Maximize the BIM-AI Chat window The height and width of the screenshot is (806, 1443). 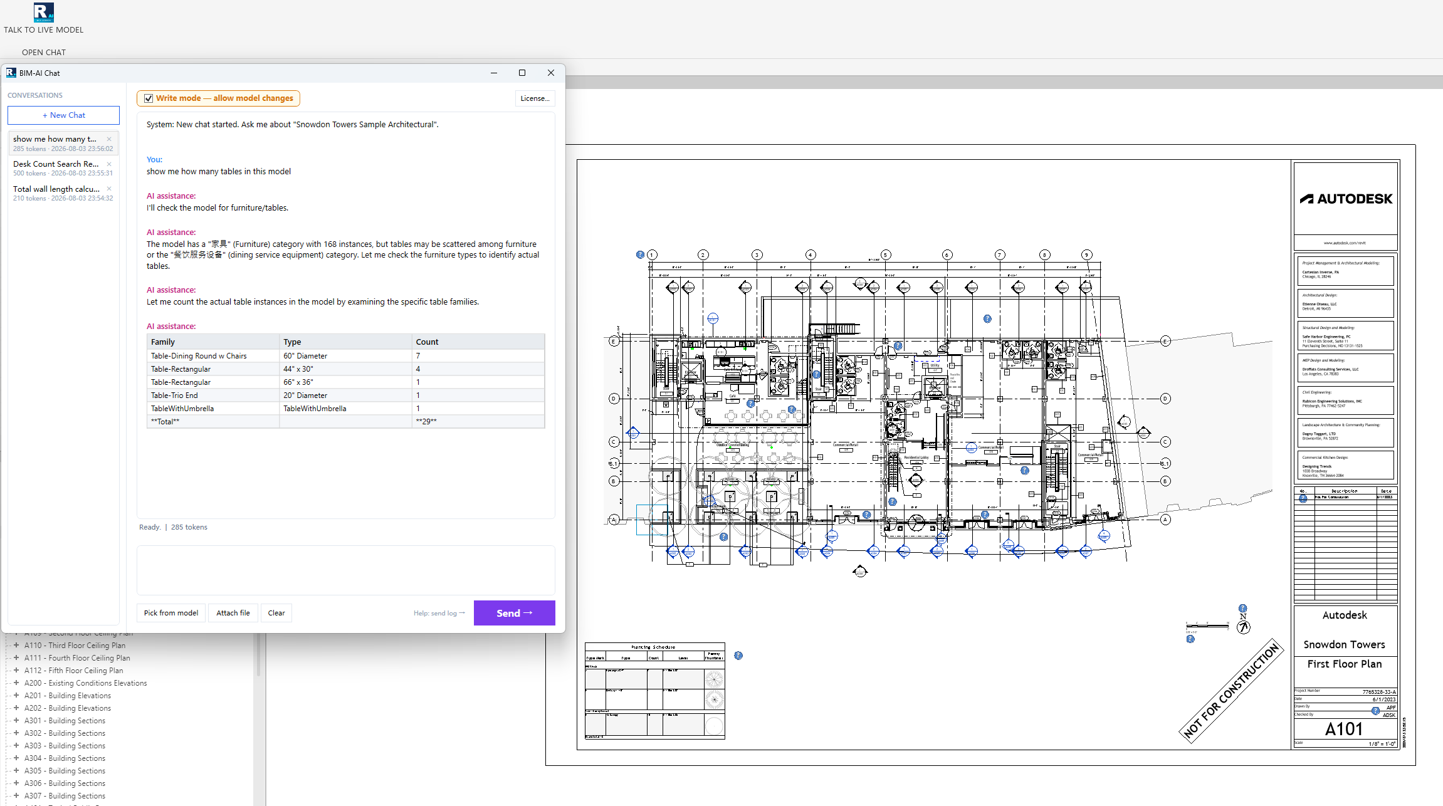pos(522,73)
